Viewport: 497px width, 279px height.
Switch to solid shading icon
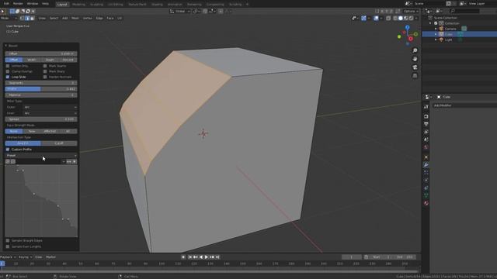(x=401, y=19)
